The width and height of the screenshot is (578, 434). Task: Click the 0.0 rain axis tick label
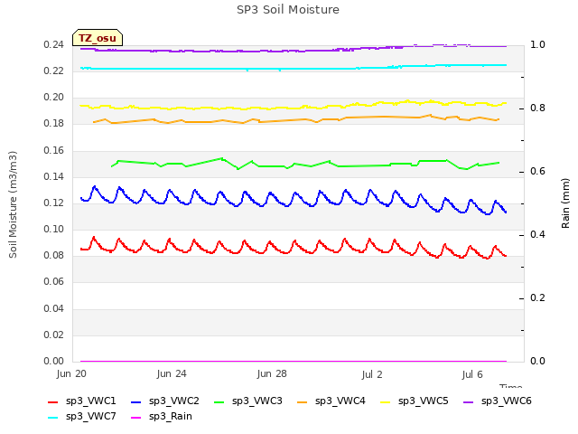pyautogui.click(x=537, y=362)
